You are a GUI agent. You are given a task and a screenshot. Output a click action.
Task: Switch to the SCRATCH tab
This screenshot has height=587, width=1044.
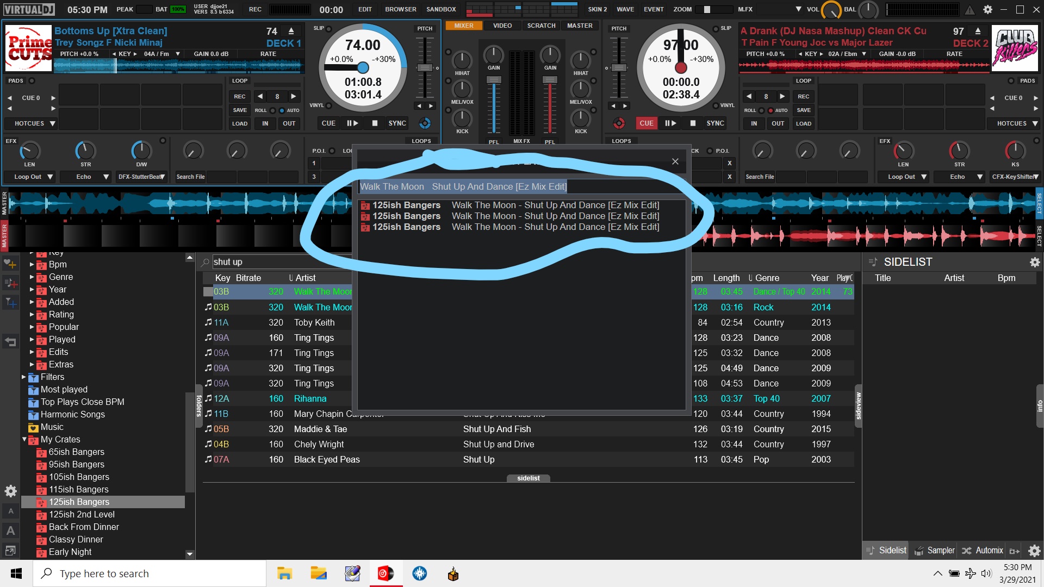(541, 26)
